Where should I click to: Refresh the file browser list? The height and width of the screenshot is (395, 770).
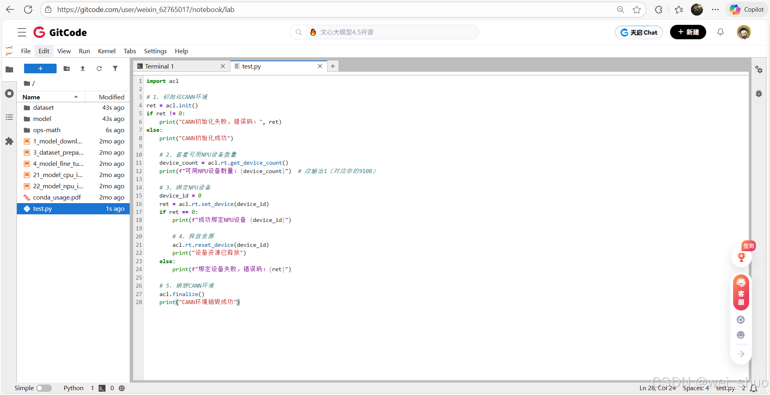pyautogui.click(x=99, y=69)
